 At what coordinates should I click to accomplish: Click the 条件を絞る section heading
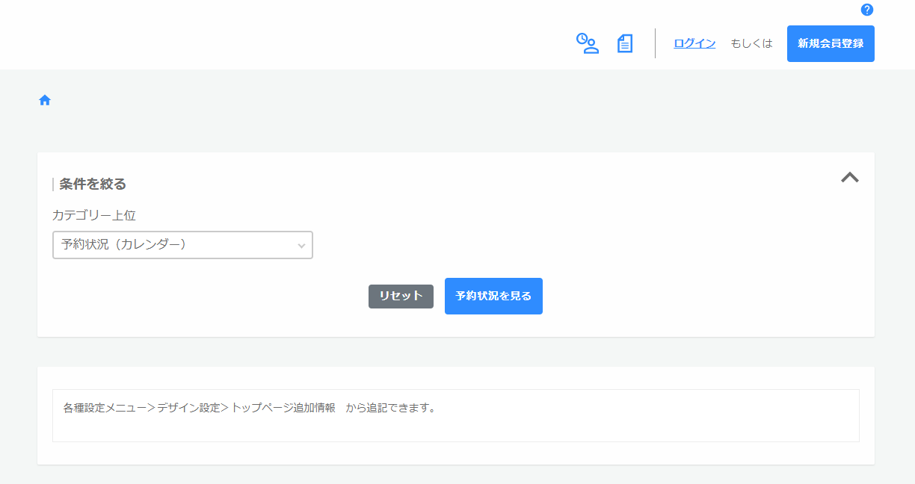[x=93, y=184]
